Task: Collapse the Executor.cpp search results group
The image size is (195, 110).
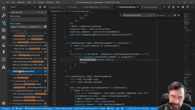Action: point(10,81)
